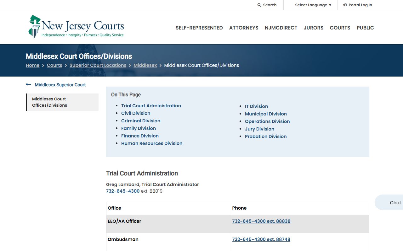Jump to the Family Division section
Screen dimensions: 403x251
point(139,128)
